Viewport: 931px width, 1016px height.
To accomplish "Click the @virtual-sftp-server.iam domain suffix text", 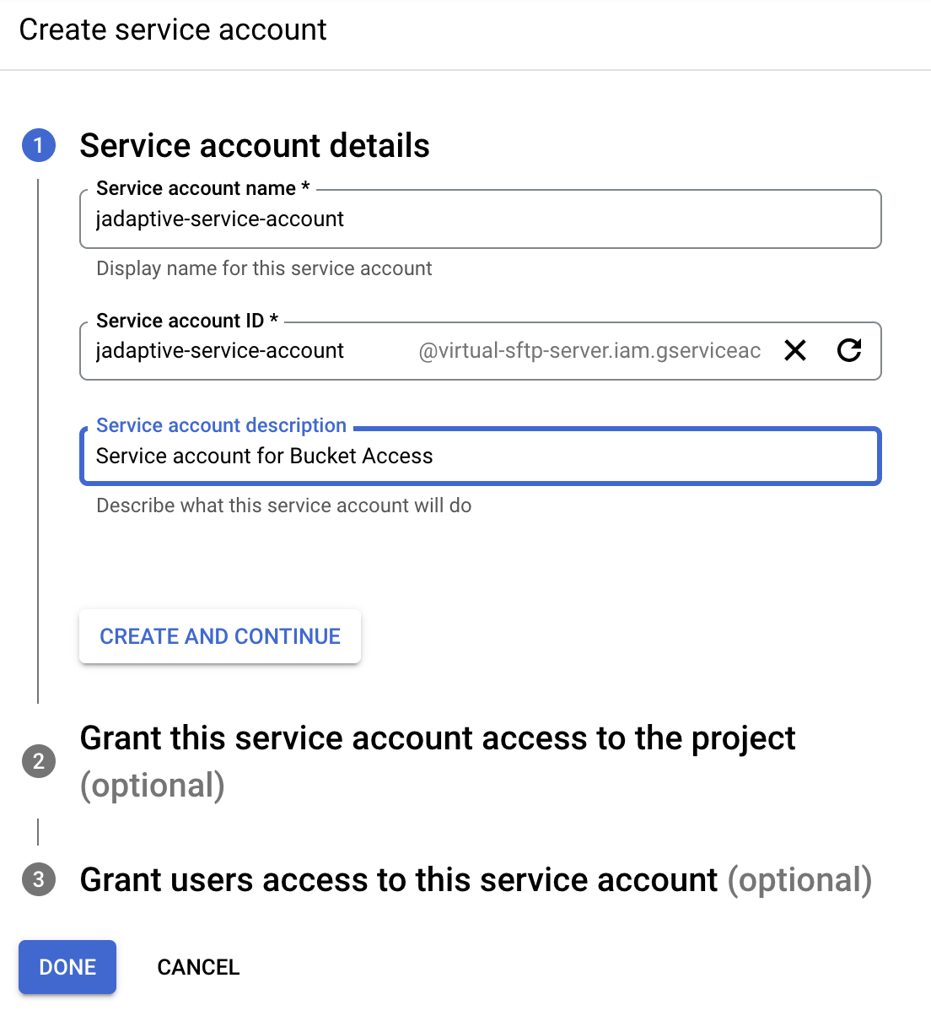I will point(589,351).
